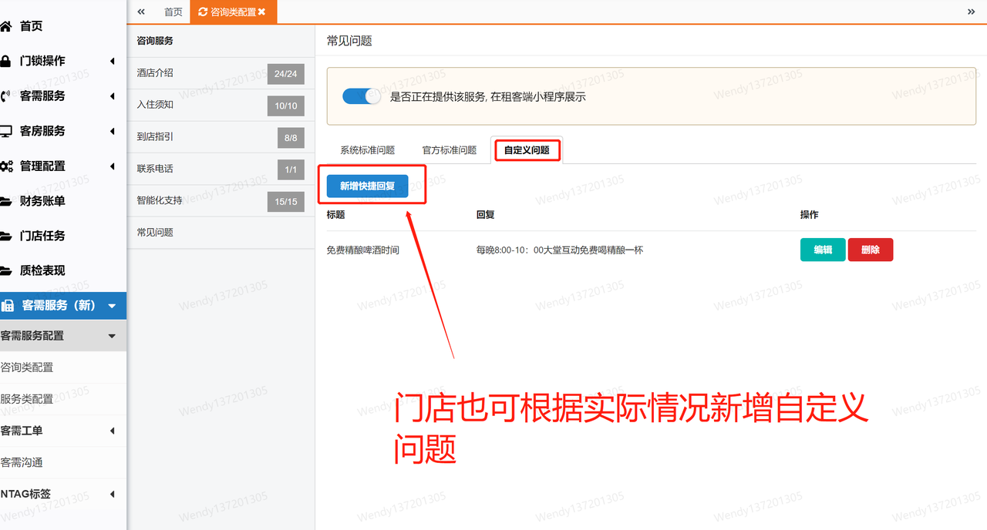Select the 门锁操作 padlock icon
Image resolution: width=987 pixels, height=530 pixels.
[11, 61]
